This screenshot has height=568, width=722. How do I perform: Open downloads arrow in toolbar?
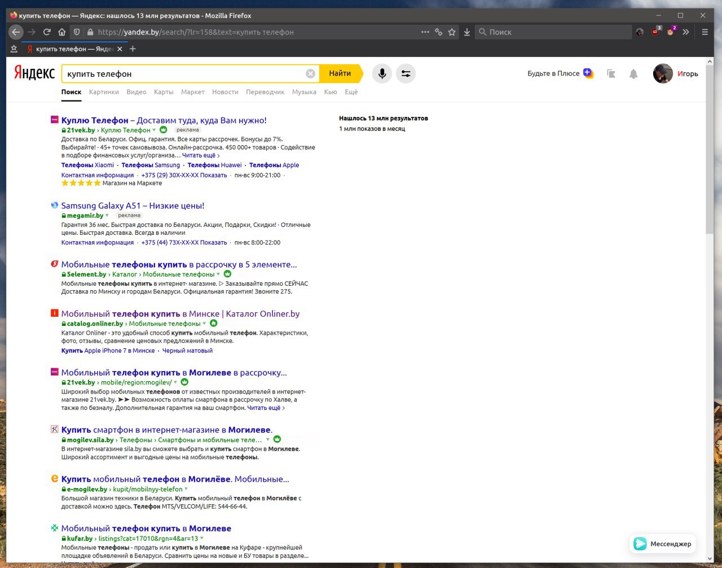467,32
